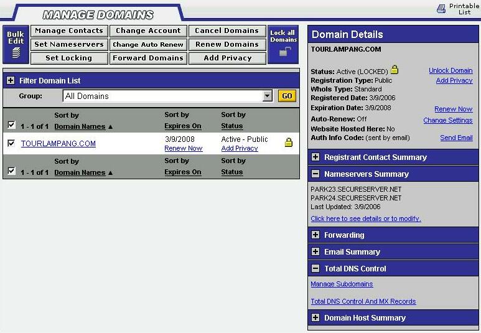Image resolution: width=481 pixels, height=333 pixels.
Task: Click PARK24.SECURESERVER.NET nameserver text
Action: pos(356,198)
